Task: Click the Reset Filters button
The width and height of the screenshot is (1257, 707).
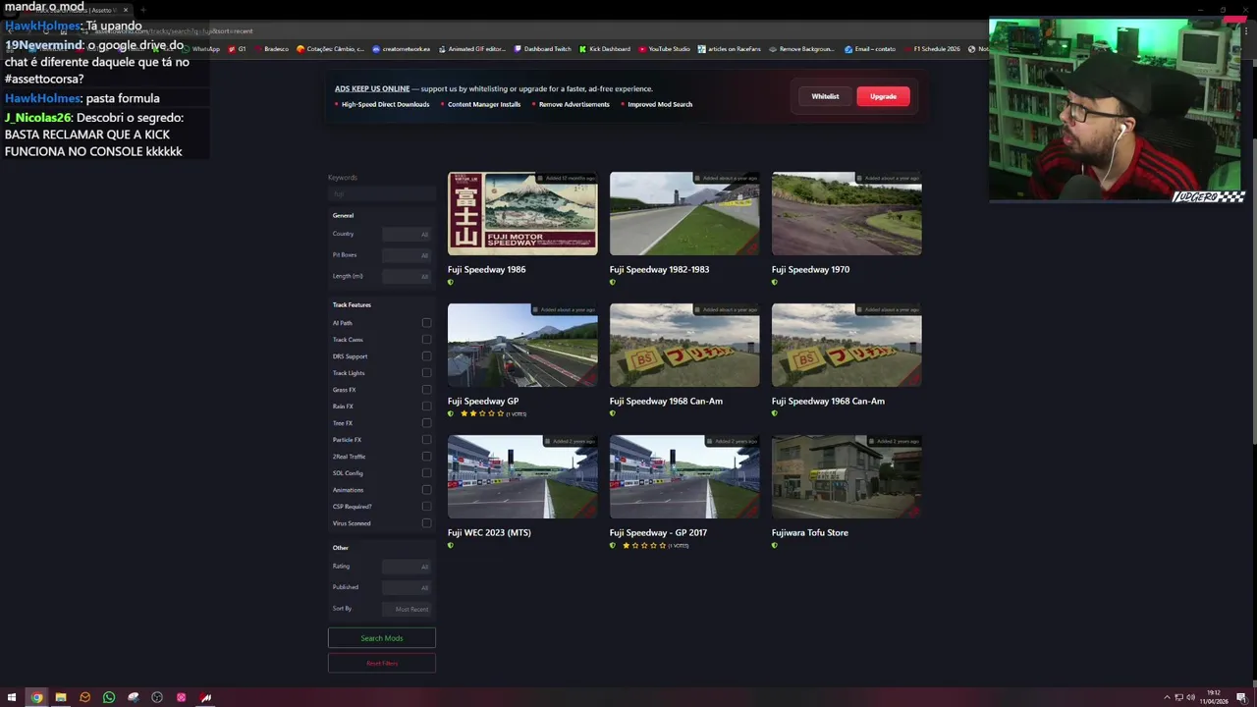Action: point(382,663)
